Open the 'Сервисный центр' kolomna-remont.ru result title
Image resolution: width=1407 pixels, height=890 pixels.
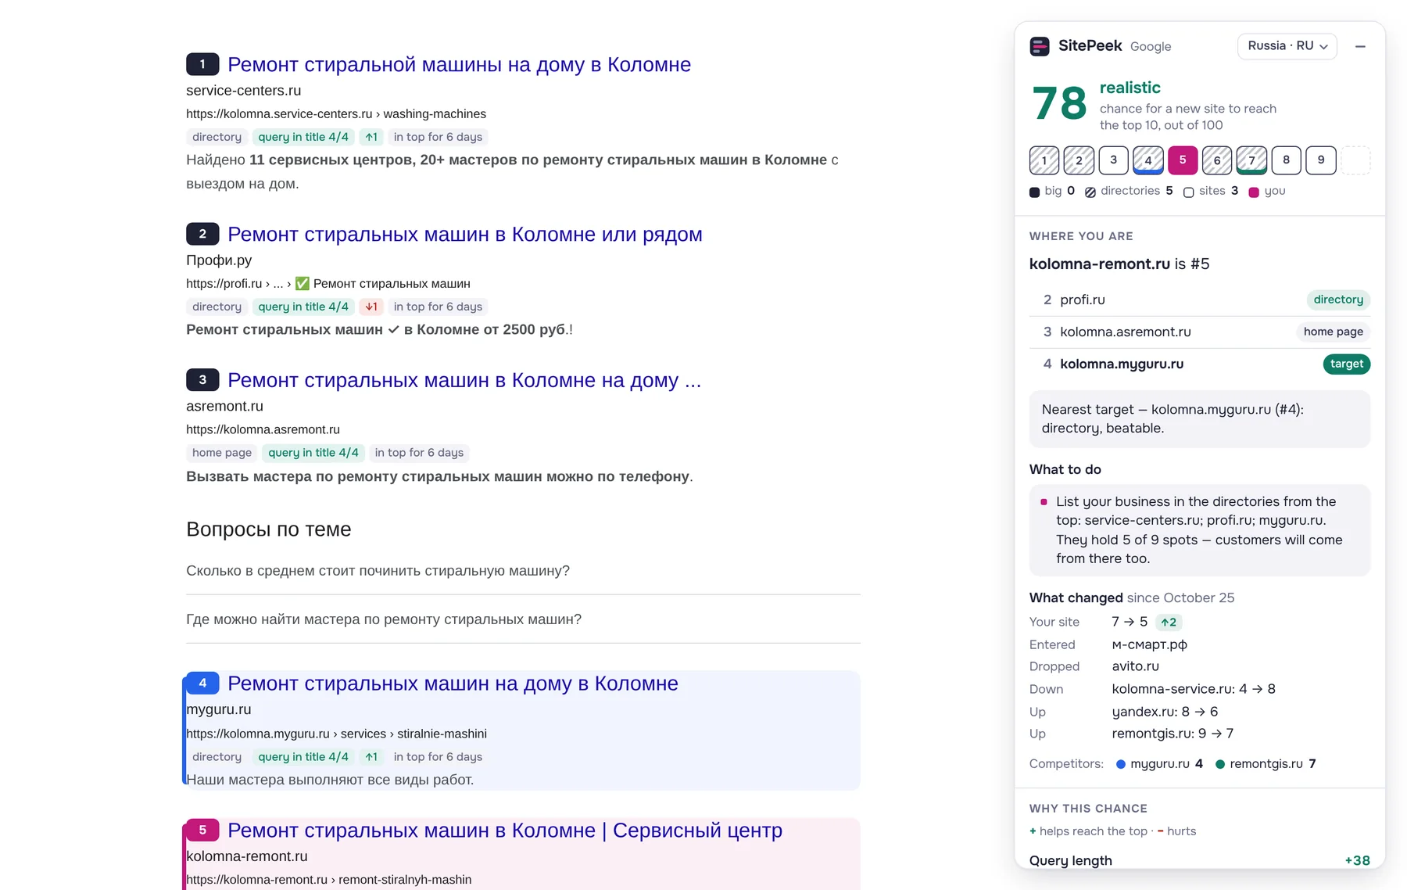505,830
